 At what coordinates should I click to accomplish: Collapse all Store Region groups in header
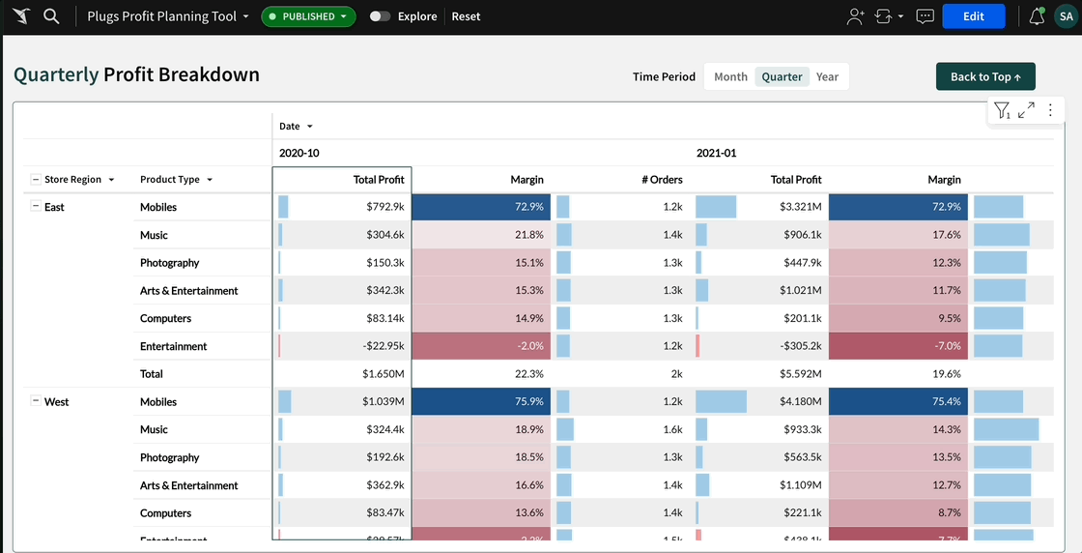pyautogui.click(x=36, y=180)
